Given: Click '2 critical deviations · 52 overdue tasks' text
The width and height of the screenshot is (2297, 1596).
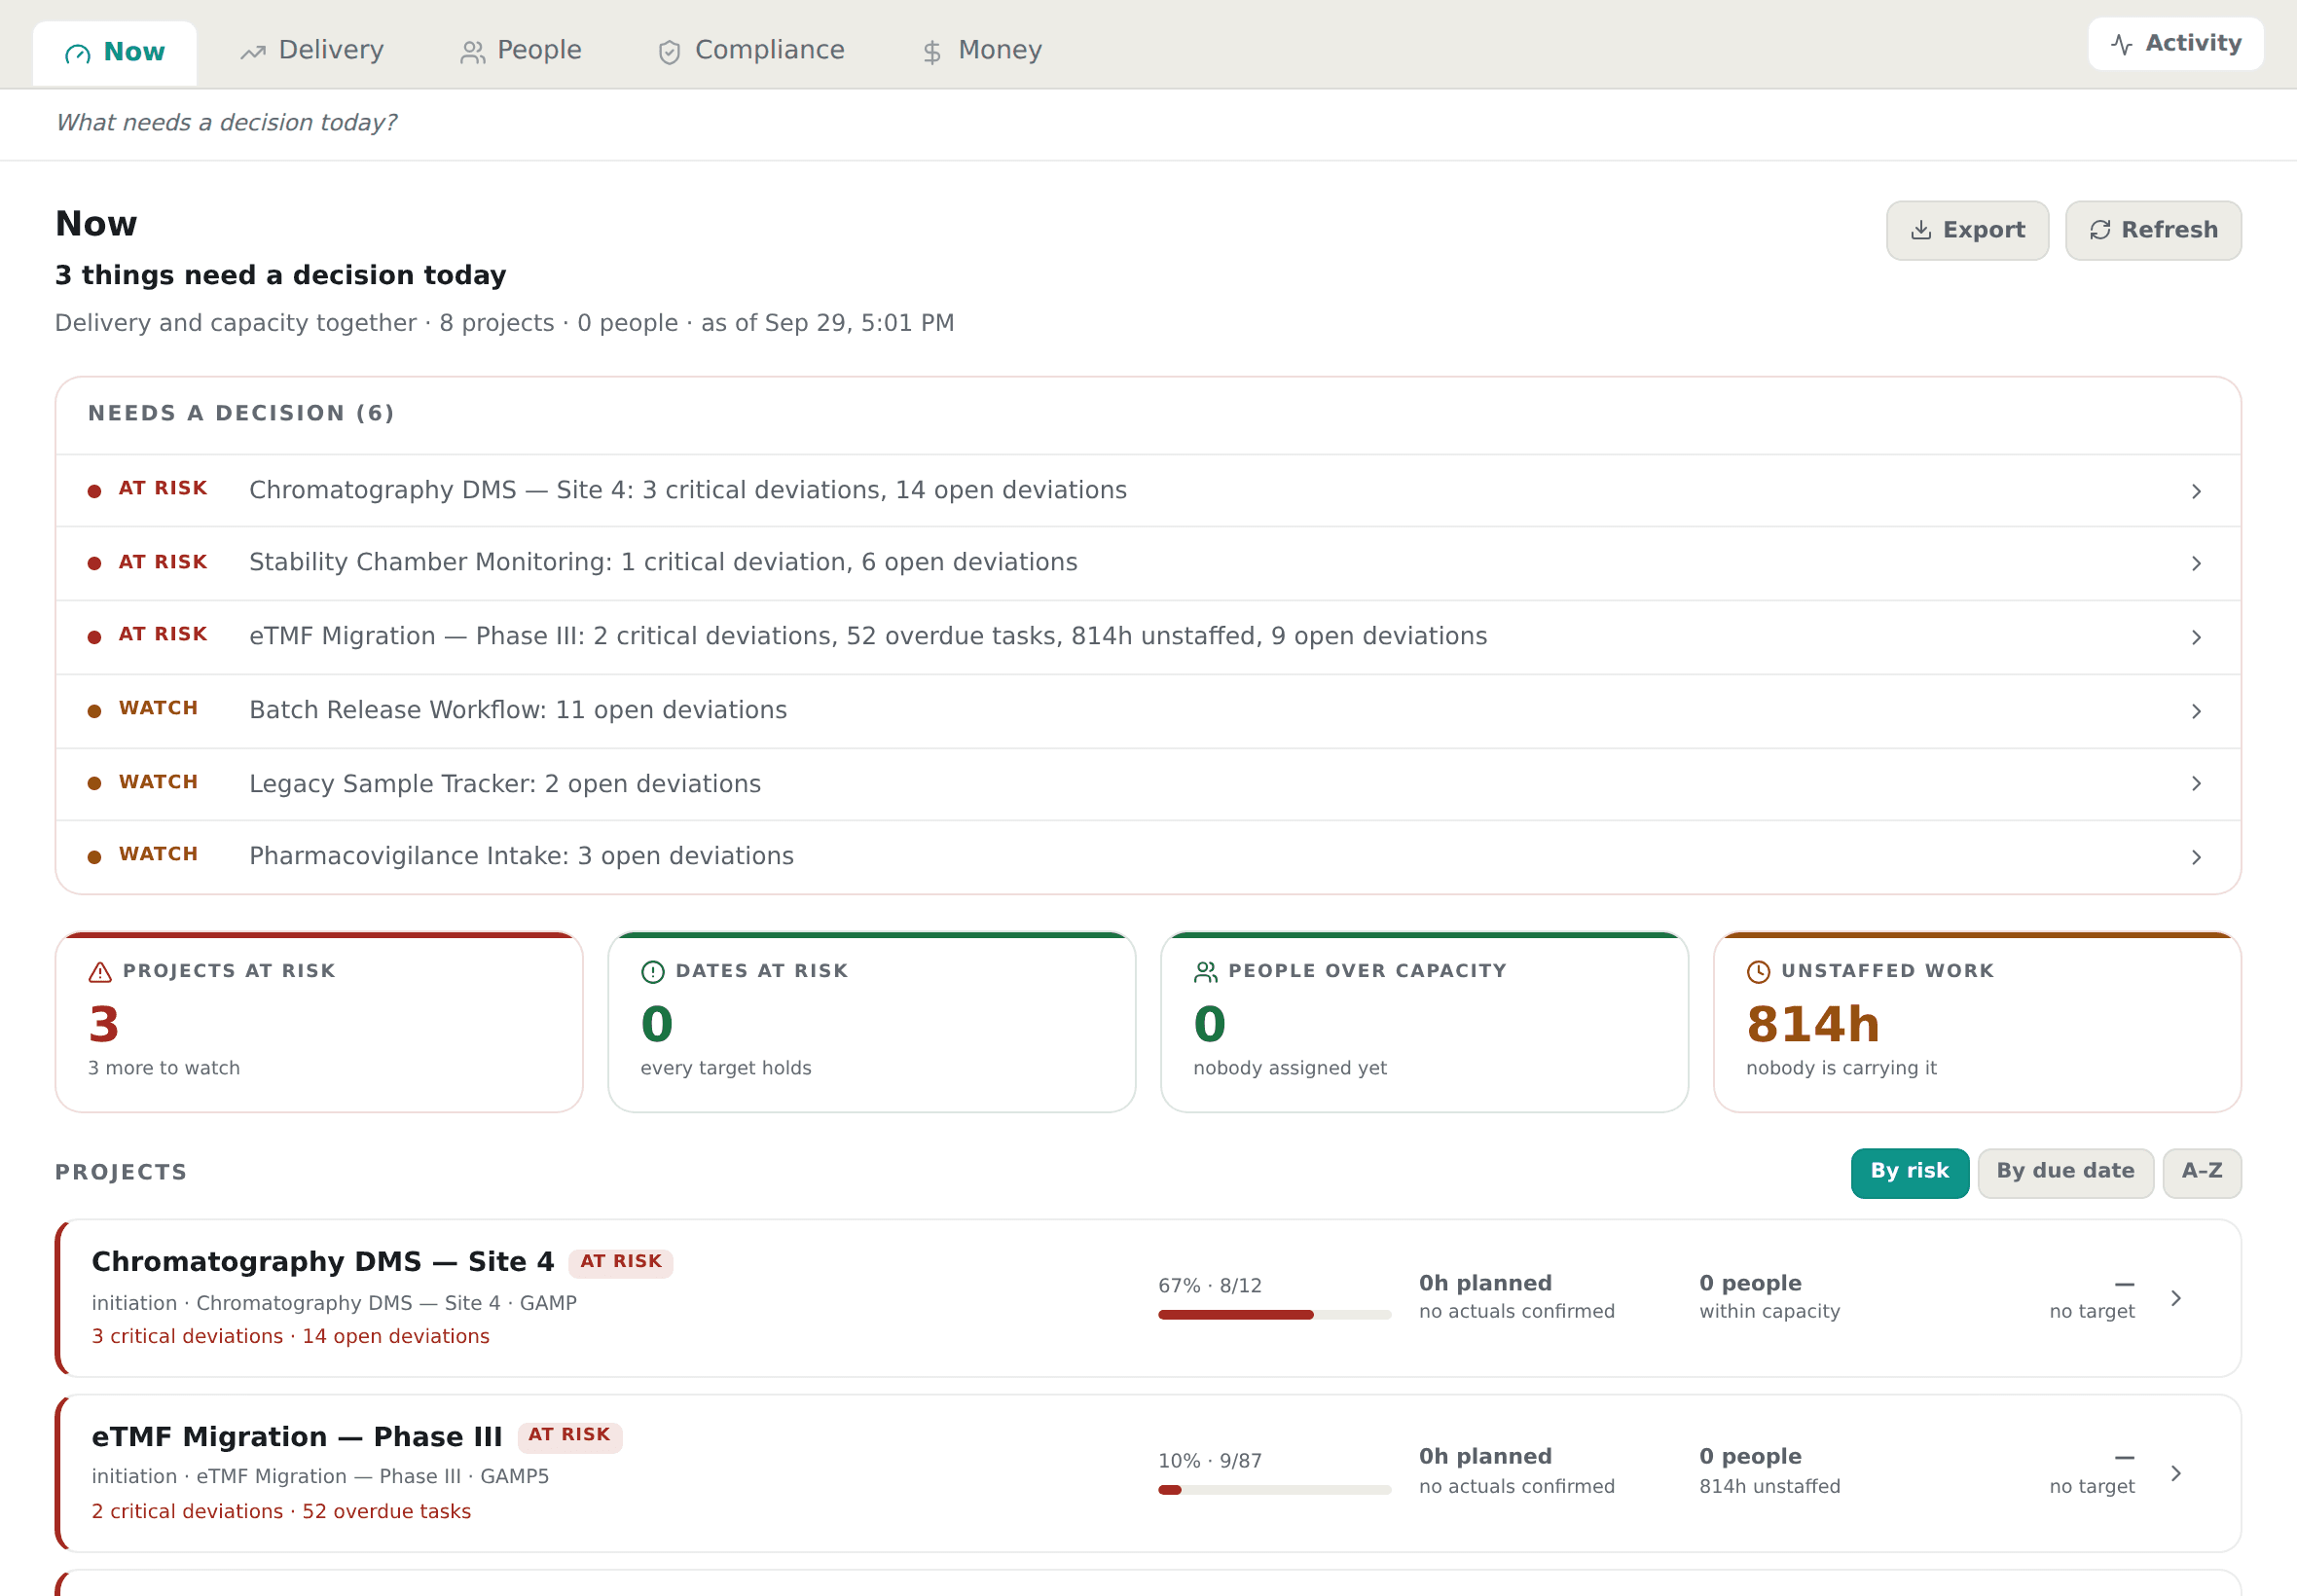Looking at the screenshot, I should pos(281,1512).
